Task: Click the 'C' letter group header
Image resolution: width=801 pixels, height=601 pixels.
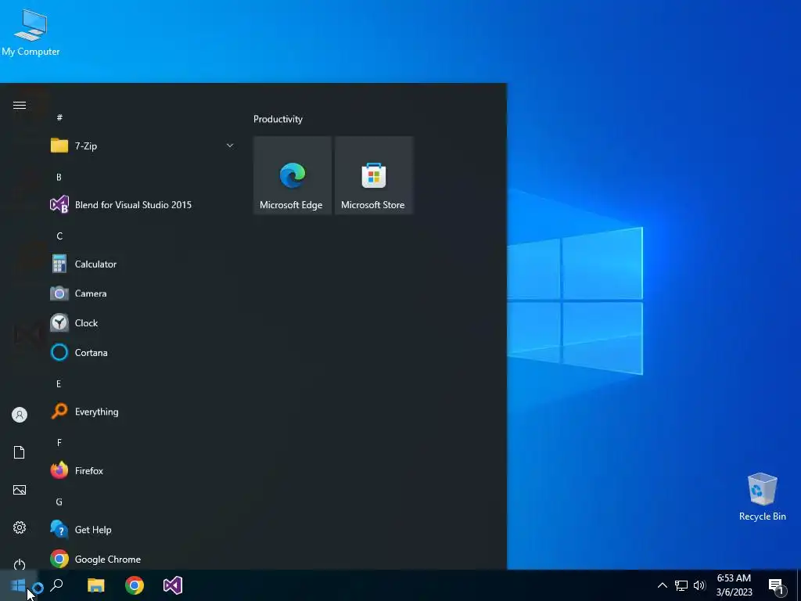Action: coord(59,236)
